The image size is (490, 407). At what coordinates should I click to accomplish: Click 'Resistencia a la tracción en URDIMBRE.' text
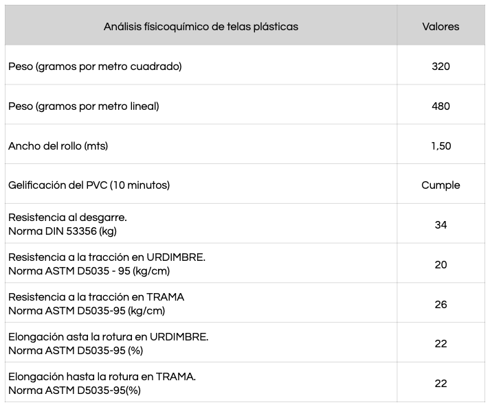pos(107,257)
